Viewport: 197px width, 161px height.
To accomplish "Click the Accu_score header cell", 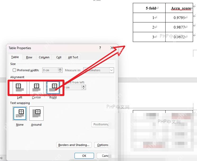I will tap(179, 8).
